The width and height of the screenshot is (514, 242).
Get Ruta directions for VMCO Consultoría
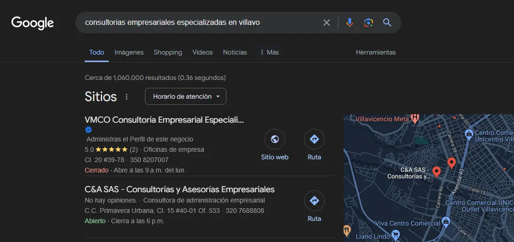click(314, 139)
